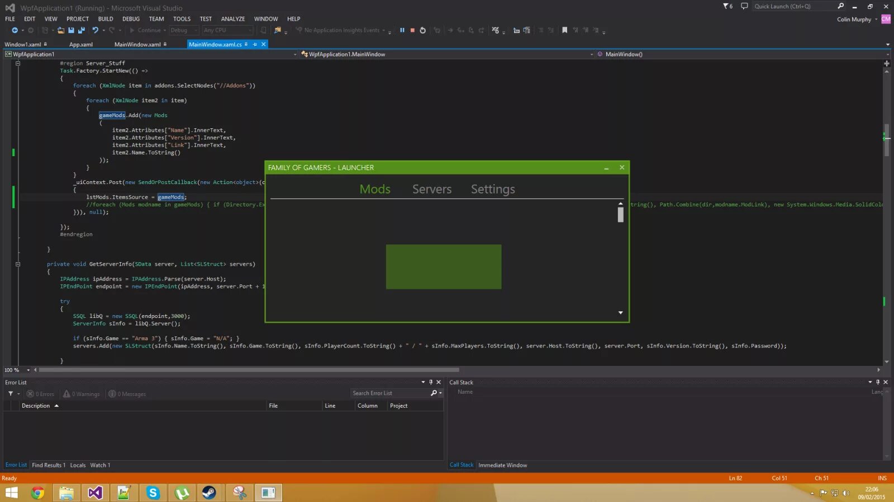Click the Show Hexadecimal-style debug toolbar icon

click(x=496, y=30)
